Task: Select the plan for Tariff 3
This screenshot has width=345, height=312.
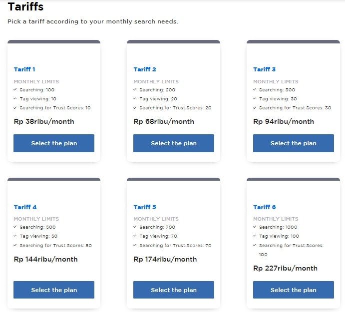Action: [294, 143]
